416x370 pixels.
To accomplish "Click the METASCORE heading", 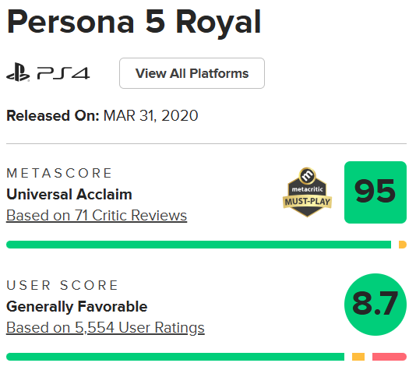I will [x=59, y=173].
